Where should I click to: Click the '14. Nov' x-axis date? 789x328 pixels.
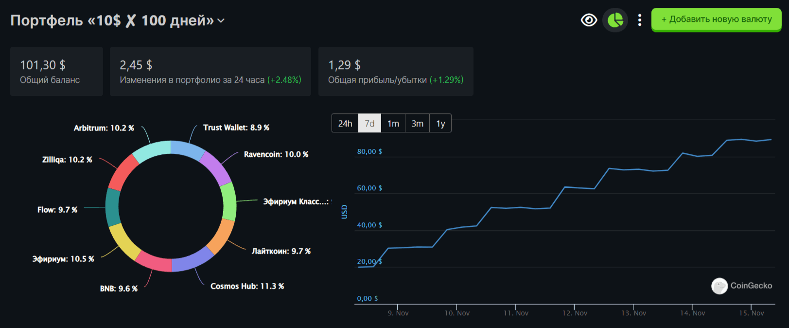[692, 313]
